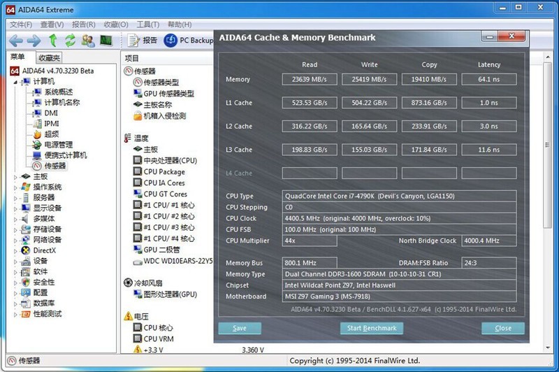Open the 帮助(H) menu
559x372 pixels.
coord(180,24)
